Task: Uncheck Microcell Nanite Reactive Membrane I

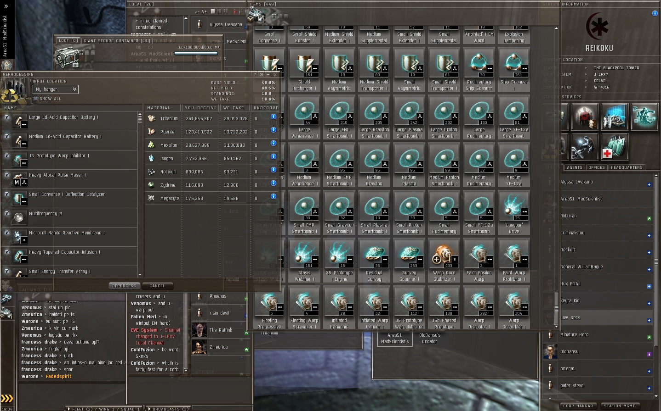Action: click(7, 233)
